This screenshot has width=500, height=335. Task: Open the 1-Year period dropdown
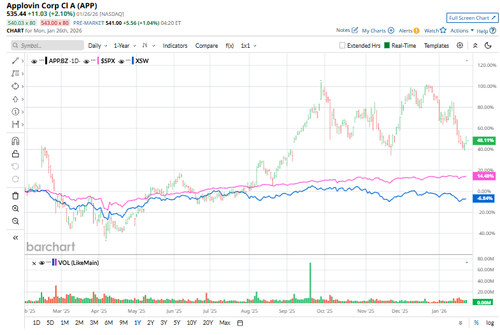[125, 46]
